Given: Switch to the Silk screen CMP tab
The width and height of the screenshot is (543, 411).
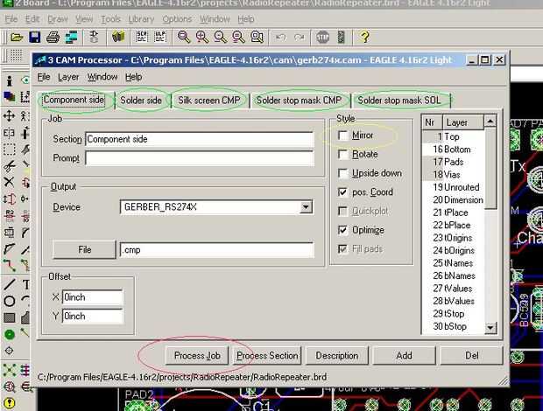Looking at the screenshot, I should 209,101.
